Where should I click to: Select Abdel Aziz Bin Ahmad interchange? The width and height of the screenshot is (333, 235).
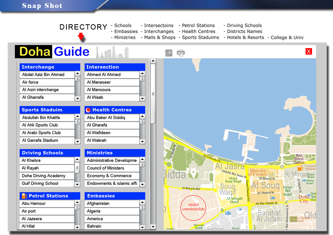point(47,75)
